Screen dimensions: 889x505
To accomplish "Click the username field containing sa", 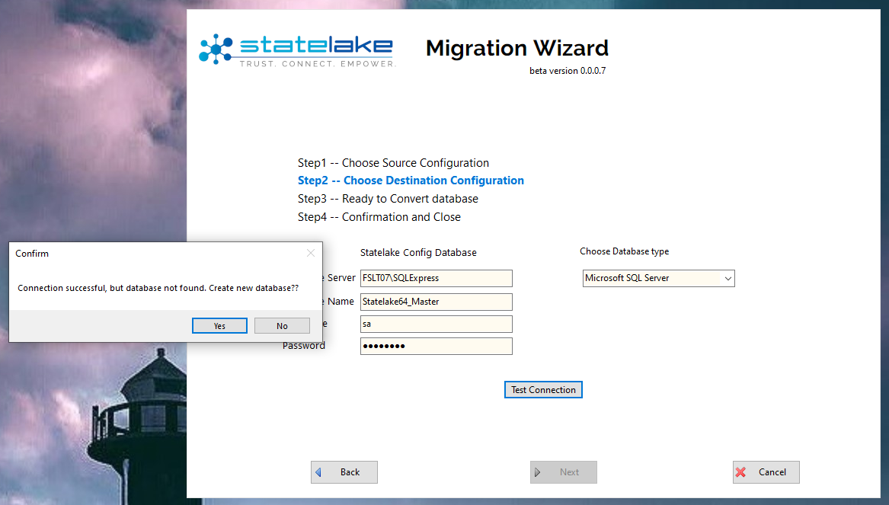I will coord(436,324).
